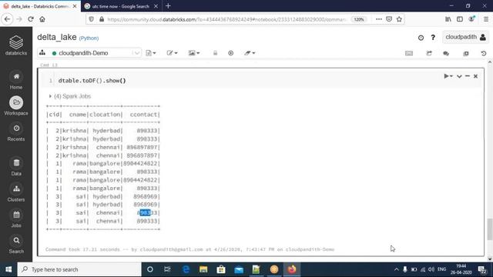
Task: Open Microsoft Edge from taskbar
Action: click(x=186, y=269)
